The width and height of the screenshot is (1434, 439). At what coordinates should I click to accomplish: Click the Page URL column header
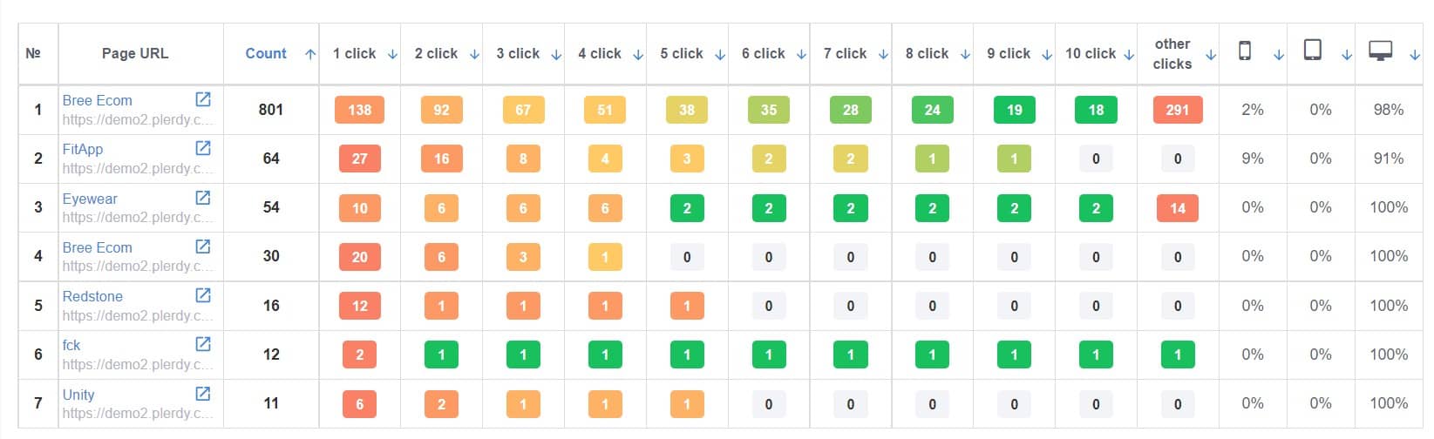[x=135, y=53]
